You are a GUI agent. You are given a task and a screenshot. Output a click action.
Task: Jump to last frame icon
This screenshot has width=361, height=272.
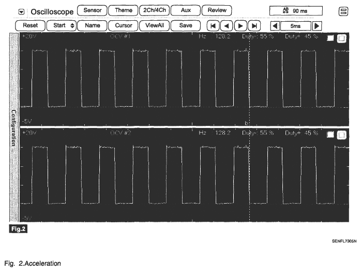click(x=253, y=25)
